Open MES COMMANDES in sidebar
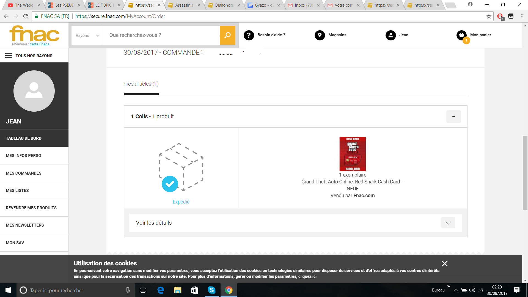Screen dimensions: 528x297 24,173
